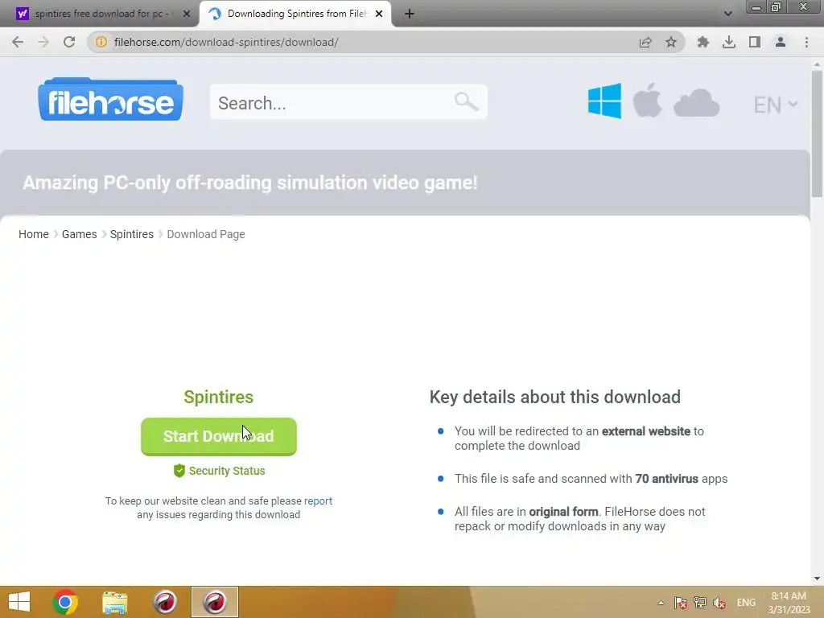Screen dimensions: 824x618
Task: Click the green Spintires title
Action: pyautogui.click(x=219, y=398)
